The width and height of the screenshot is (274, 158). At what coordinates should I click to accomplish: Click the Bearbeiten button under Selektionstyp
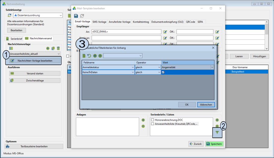point(17,30)
